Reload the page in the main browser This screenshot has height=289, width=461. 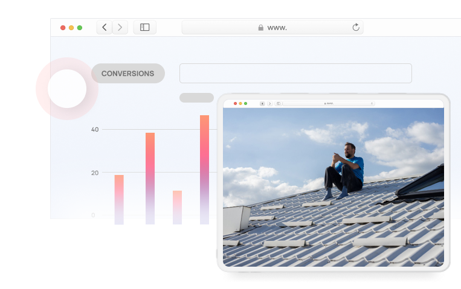pyautogui.click(x=356, y=27)
